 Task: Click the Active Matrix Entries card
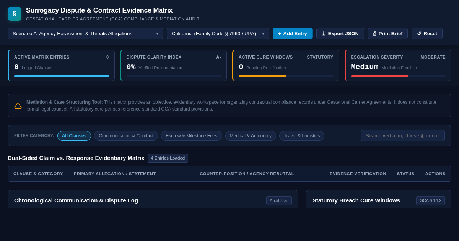(x=61, y=65)
